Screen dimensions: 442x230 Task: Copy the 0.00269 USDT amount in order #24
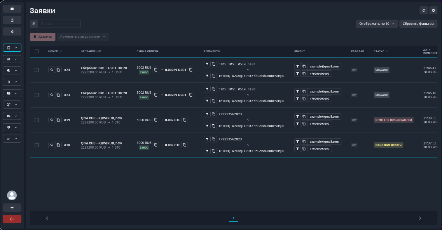click(191, 70)
